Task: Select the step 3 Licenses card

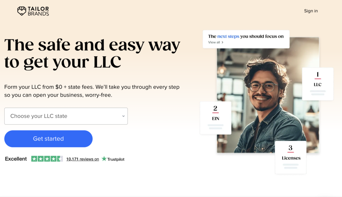Action: [x=291, y=157]
